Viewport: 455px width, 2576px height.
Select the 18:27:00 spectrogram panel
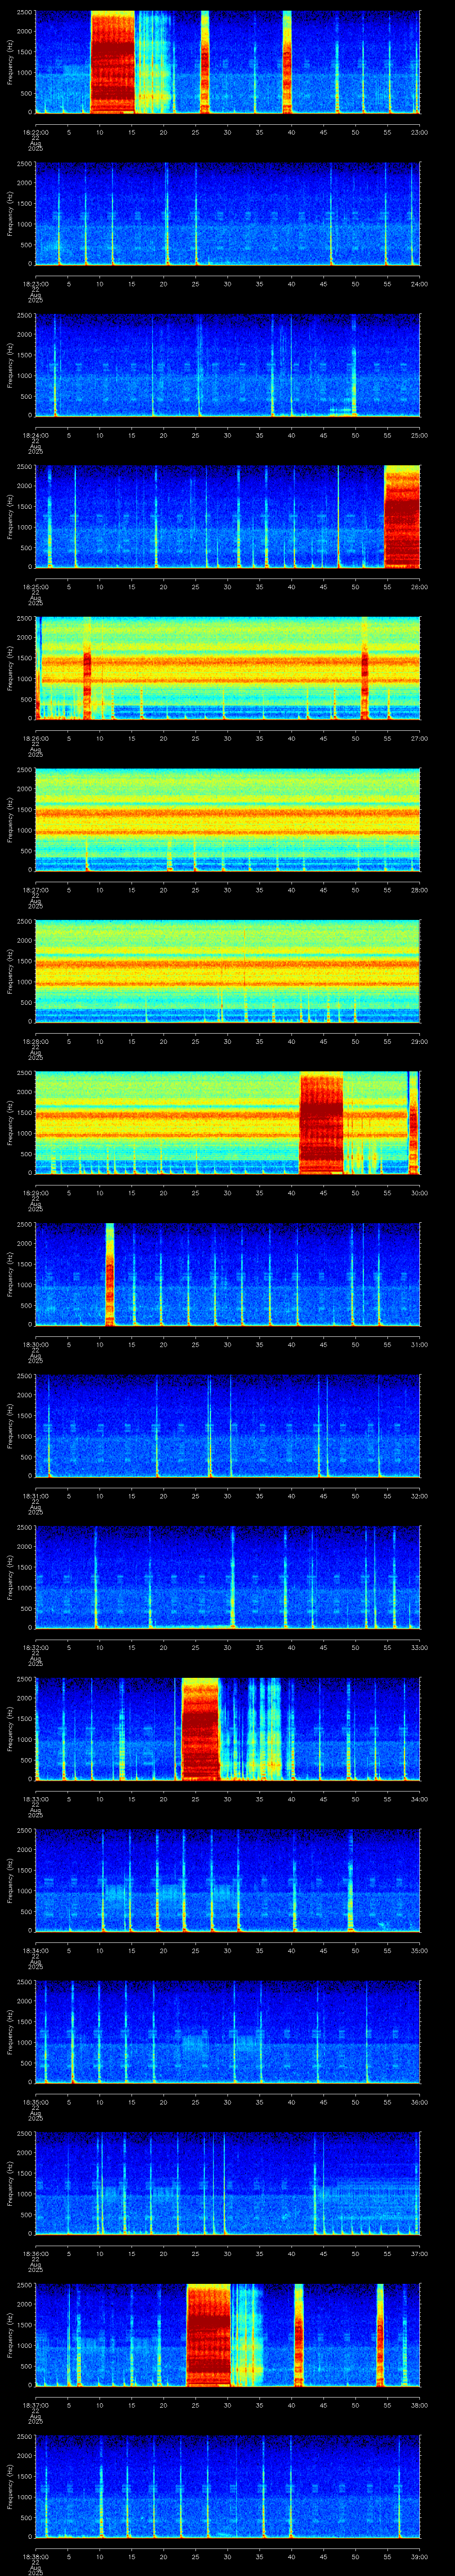point(228,819)
